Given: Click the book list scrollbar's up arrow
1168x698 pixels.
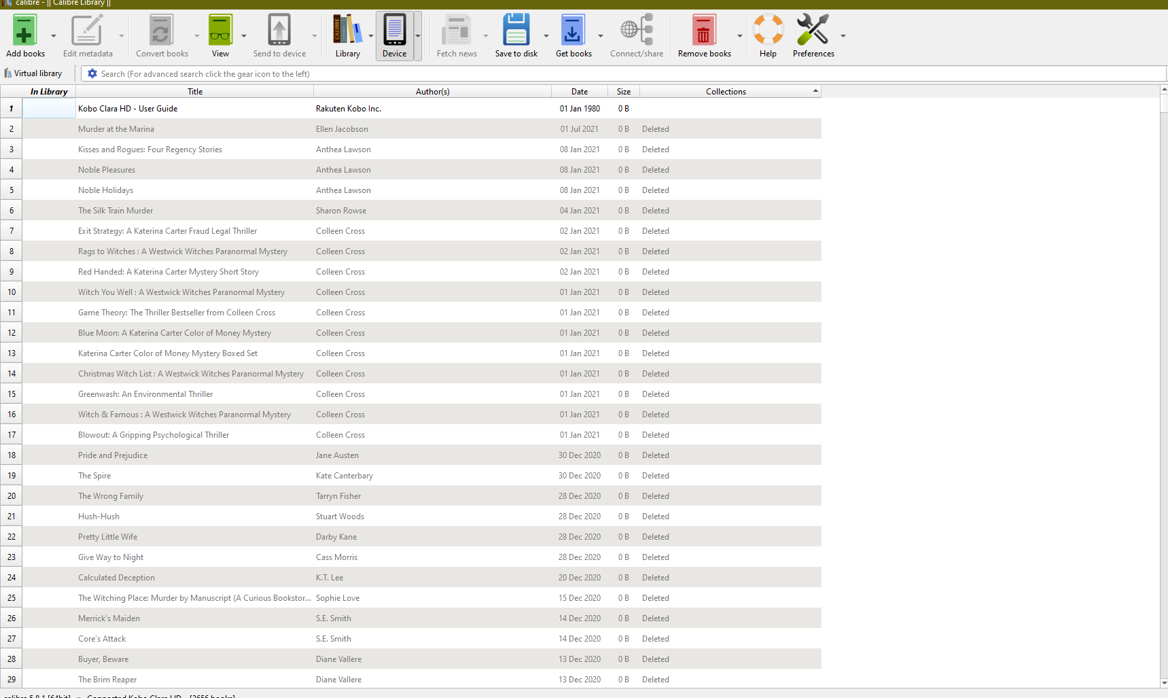Looking at the screenshot, I should 1164,89.
